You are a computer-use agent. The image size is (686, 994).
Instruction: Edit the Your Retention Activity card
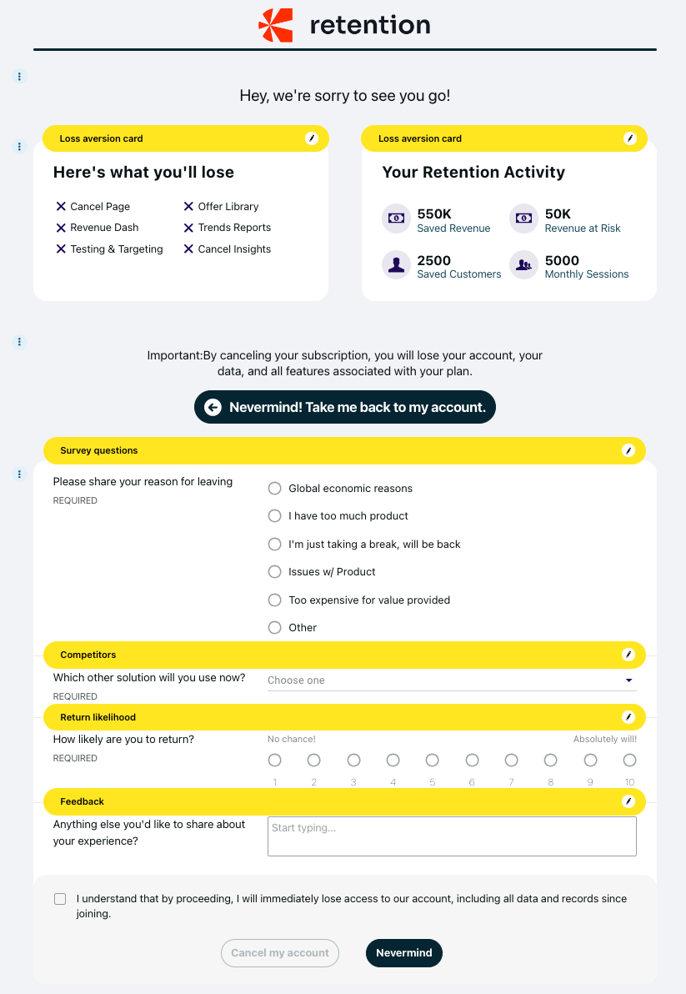(x=630, y=138)
